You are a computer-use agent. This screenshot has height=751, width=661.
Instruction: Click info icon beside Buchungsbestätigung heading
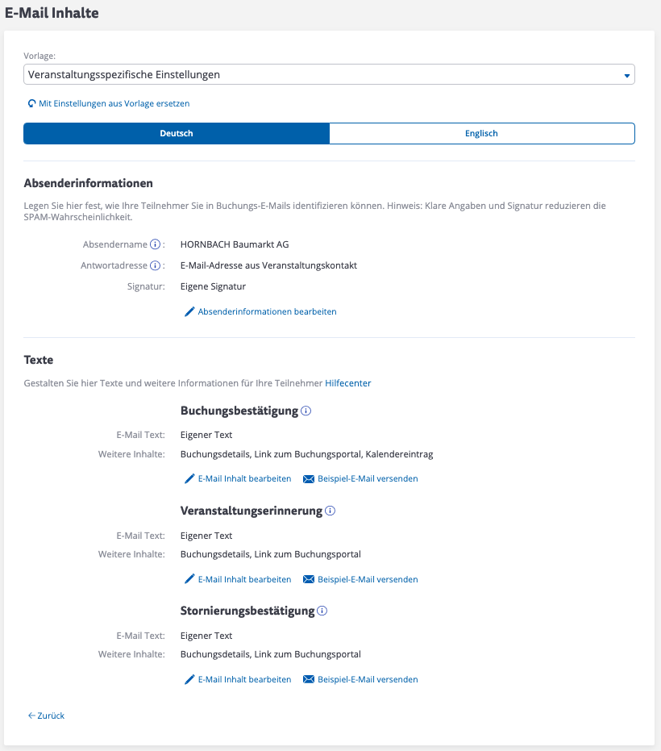tap(306, 411)
